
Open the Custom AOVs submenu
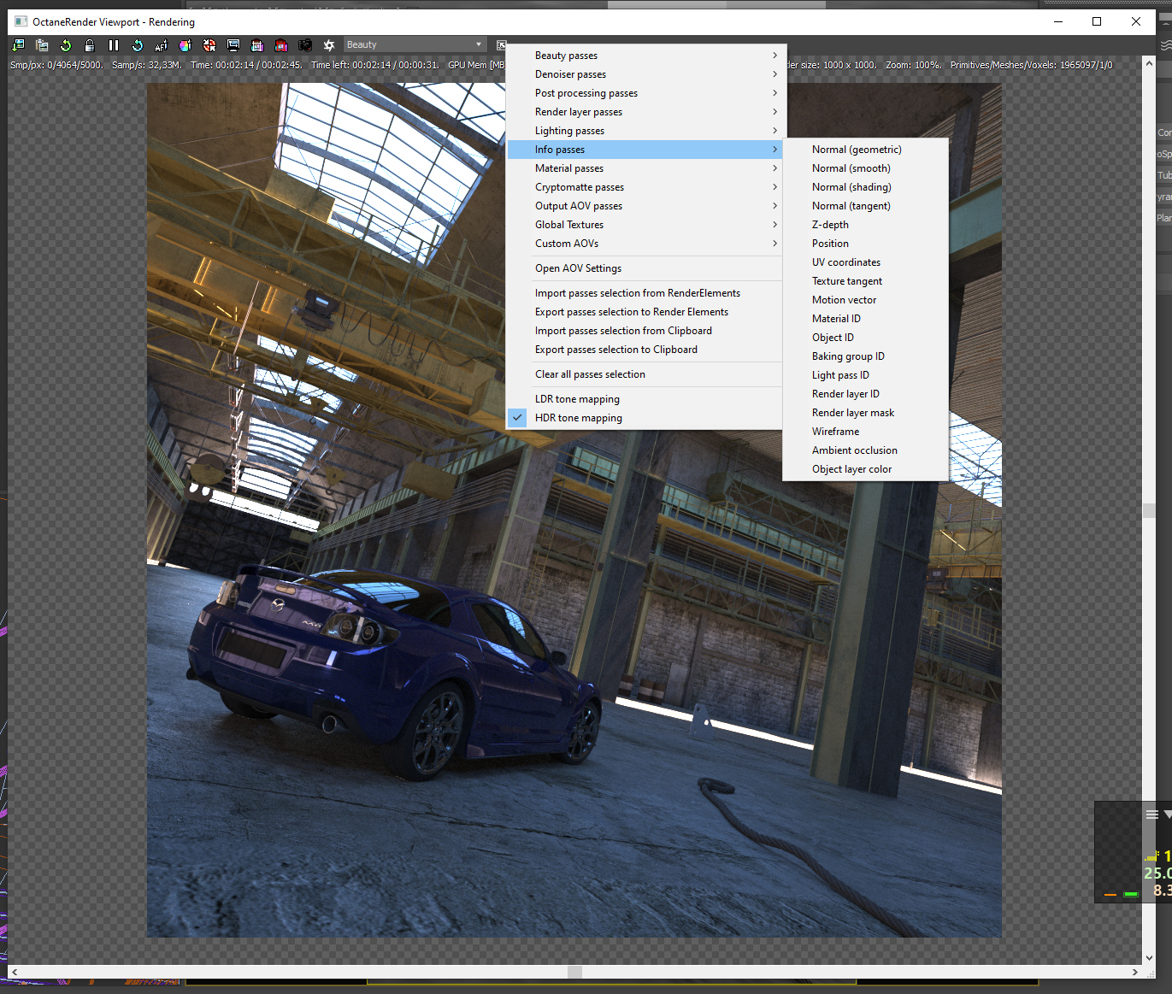tap(645, 244)
